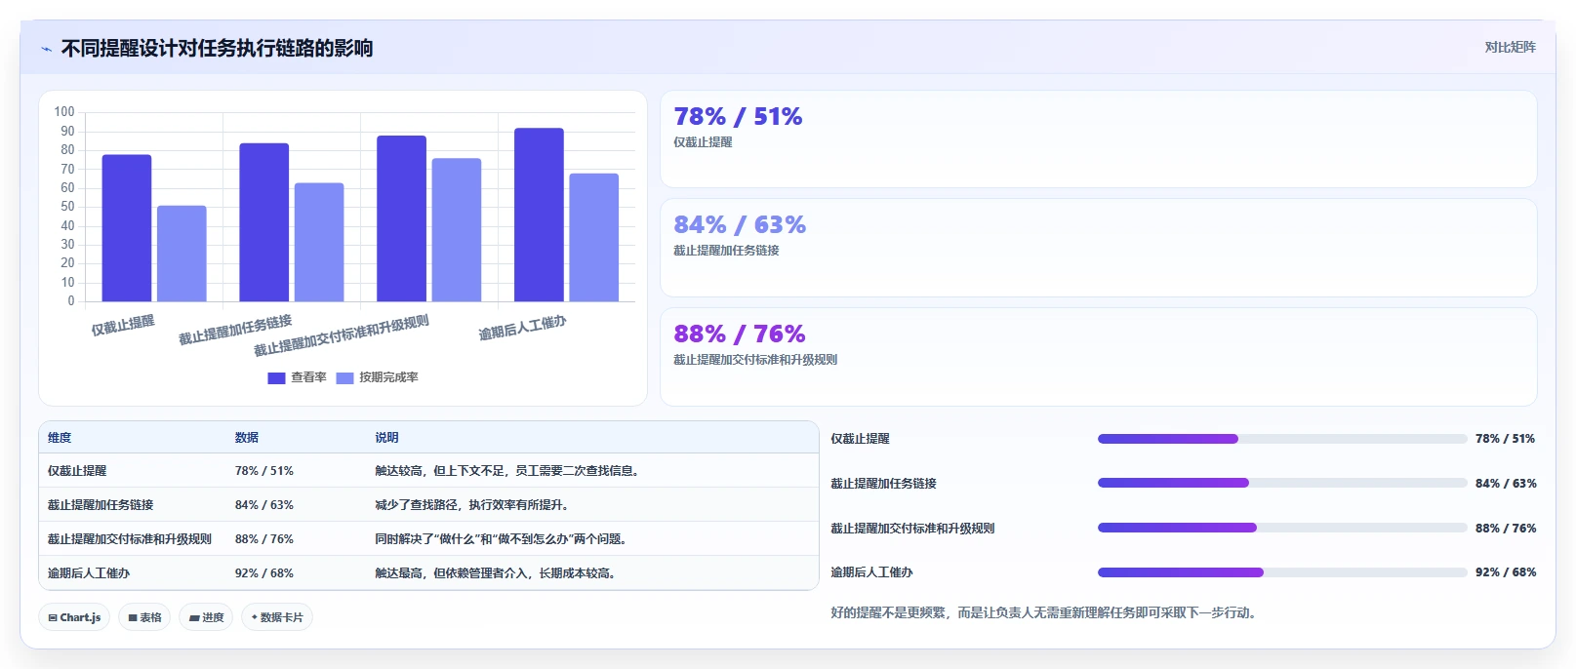The image size is (1576, 669).
Task: Click the 按期完成率 bar for 截止提醒加交付标准和升级规则
Action: (457, 230)
